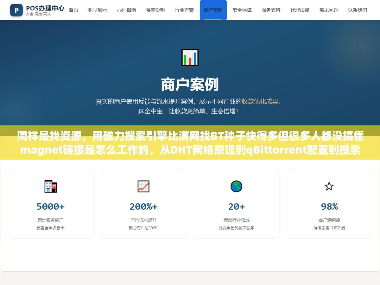This screenshot has width=380, height=285.
Task: Click the 覆盖全国多省市 caption
Action: coord(51,228)
